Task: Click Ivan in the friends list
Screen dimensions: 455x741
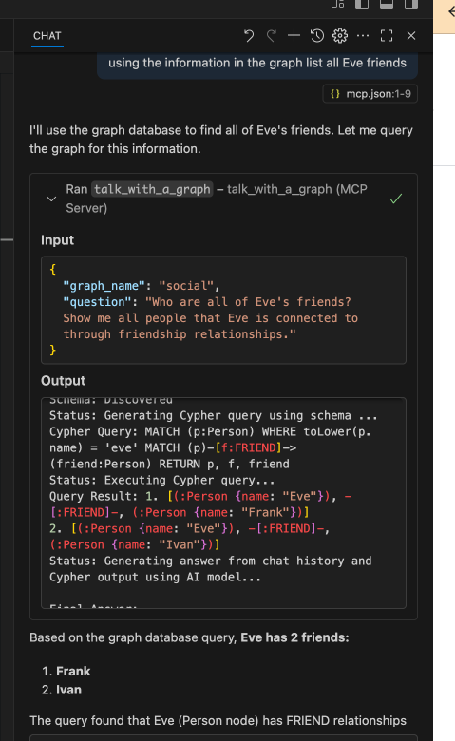Action: 69,690
